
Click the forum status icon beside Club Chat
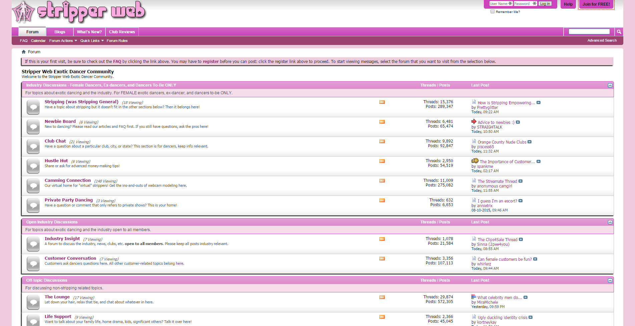pos(33,147)
